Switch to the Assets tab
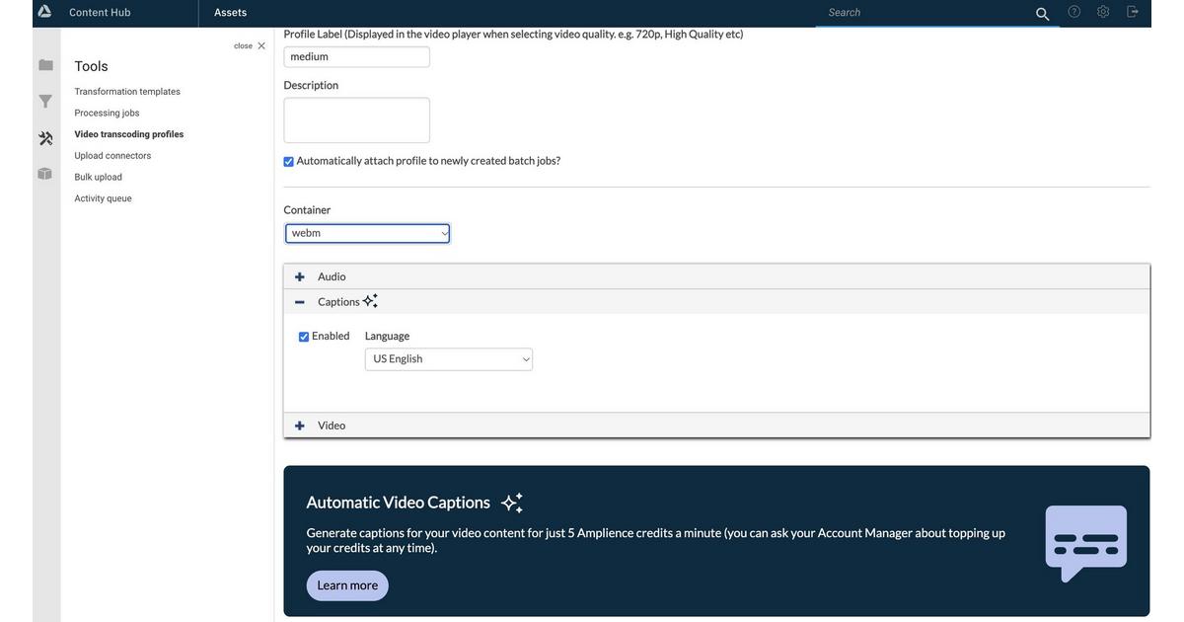This screenshot has height=622, width=1184. click(231, 13)
